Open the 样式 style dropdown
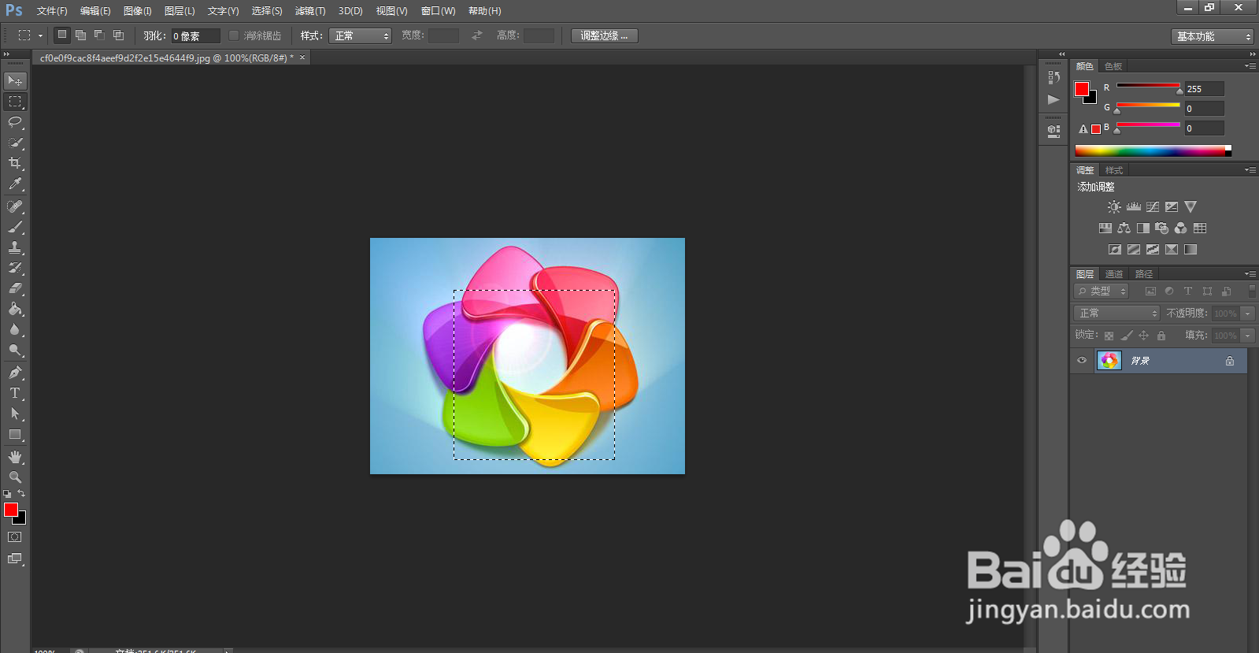The height and width of the screenshot is (653, 1259). tap(360, 35)
